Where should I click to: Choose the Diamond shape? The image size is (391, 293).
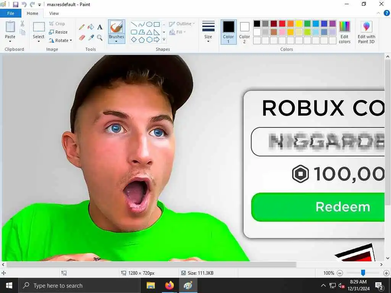134,40
